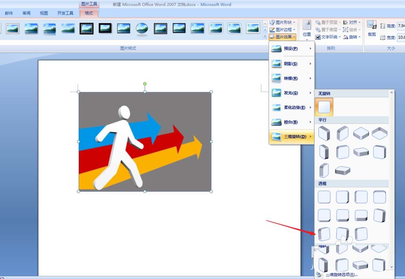Switch to the 审阅 ribbon tab

click(26, 13)
